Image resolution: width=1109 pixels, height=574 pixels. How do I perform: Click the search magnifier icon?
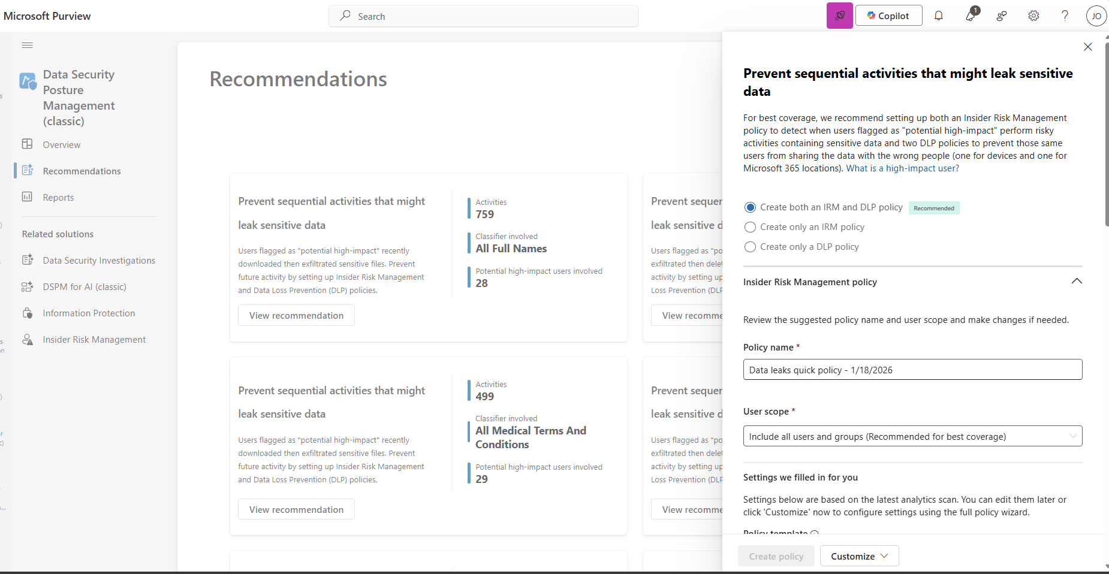pos(345,16)
